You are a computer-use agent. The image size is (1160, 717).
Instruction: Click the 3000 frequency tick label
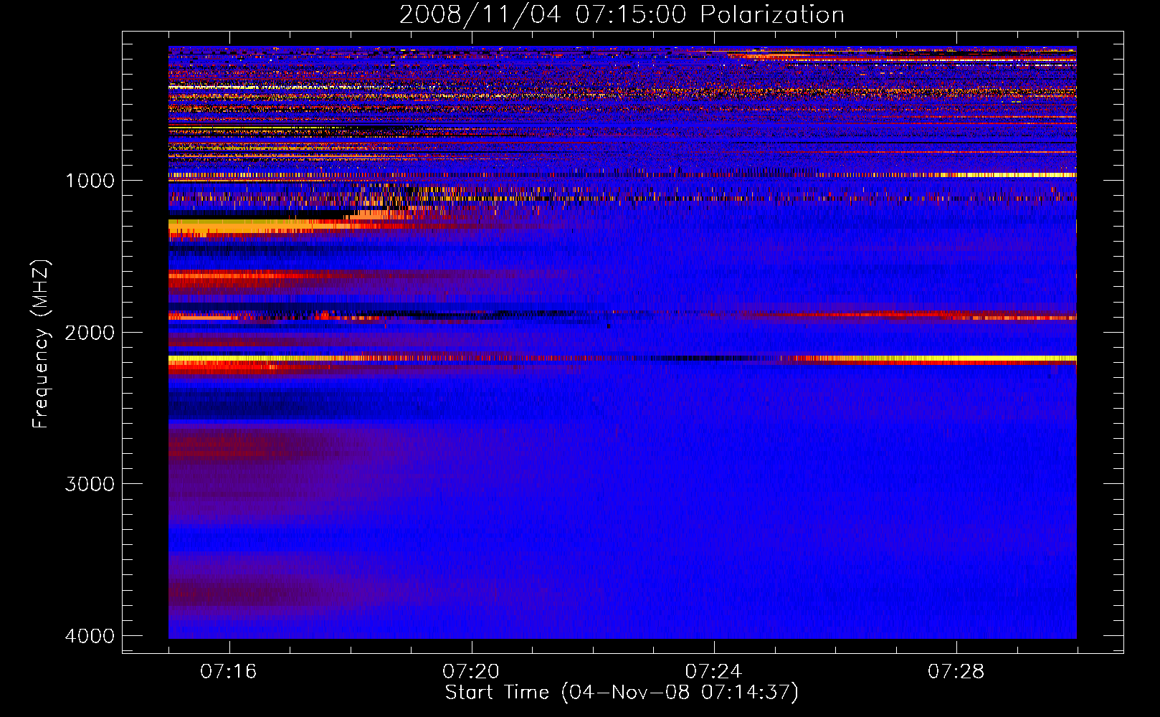tap(90, 484)
